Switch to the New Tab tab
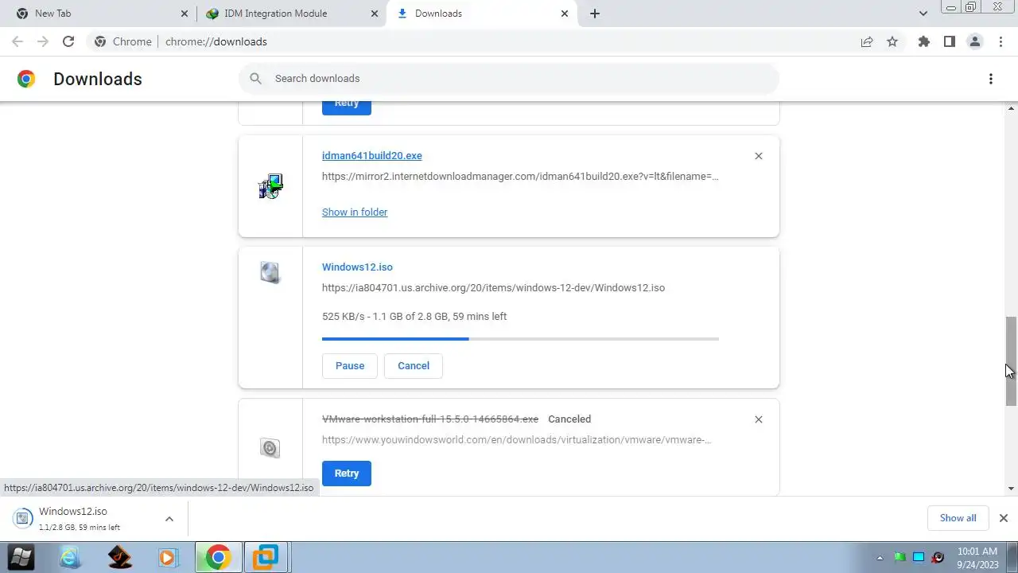 coord(102,14)
